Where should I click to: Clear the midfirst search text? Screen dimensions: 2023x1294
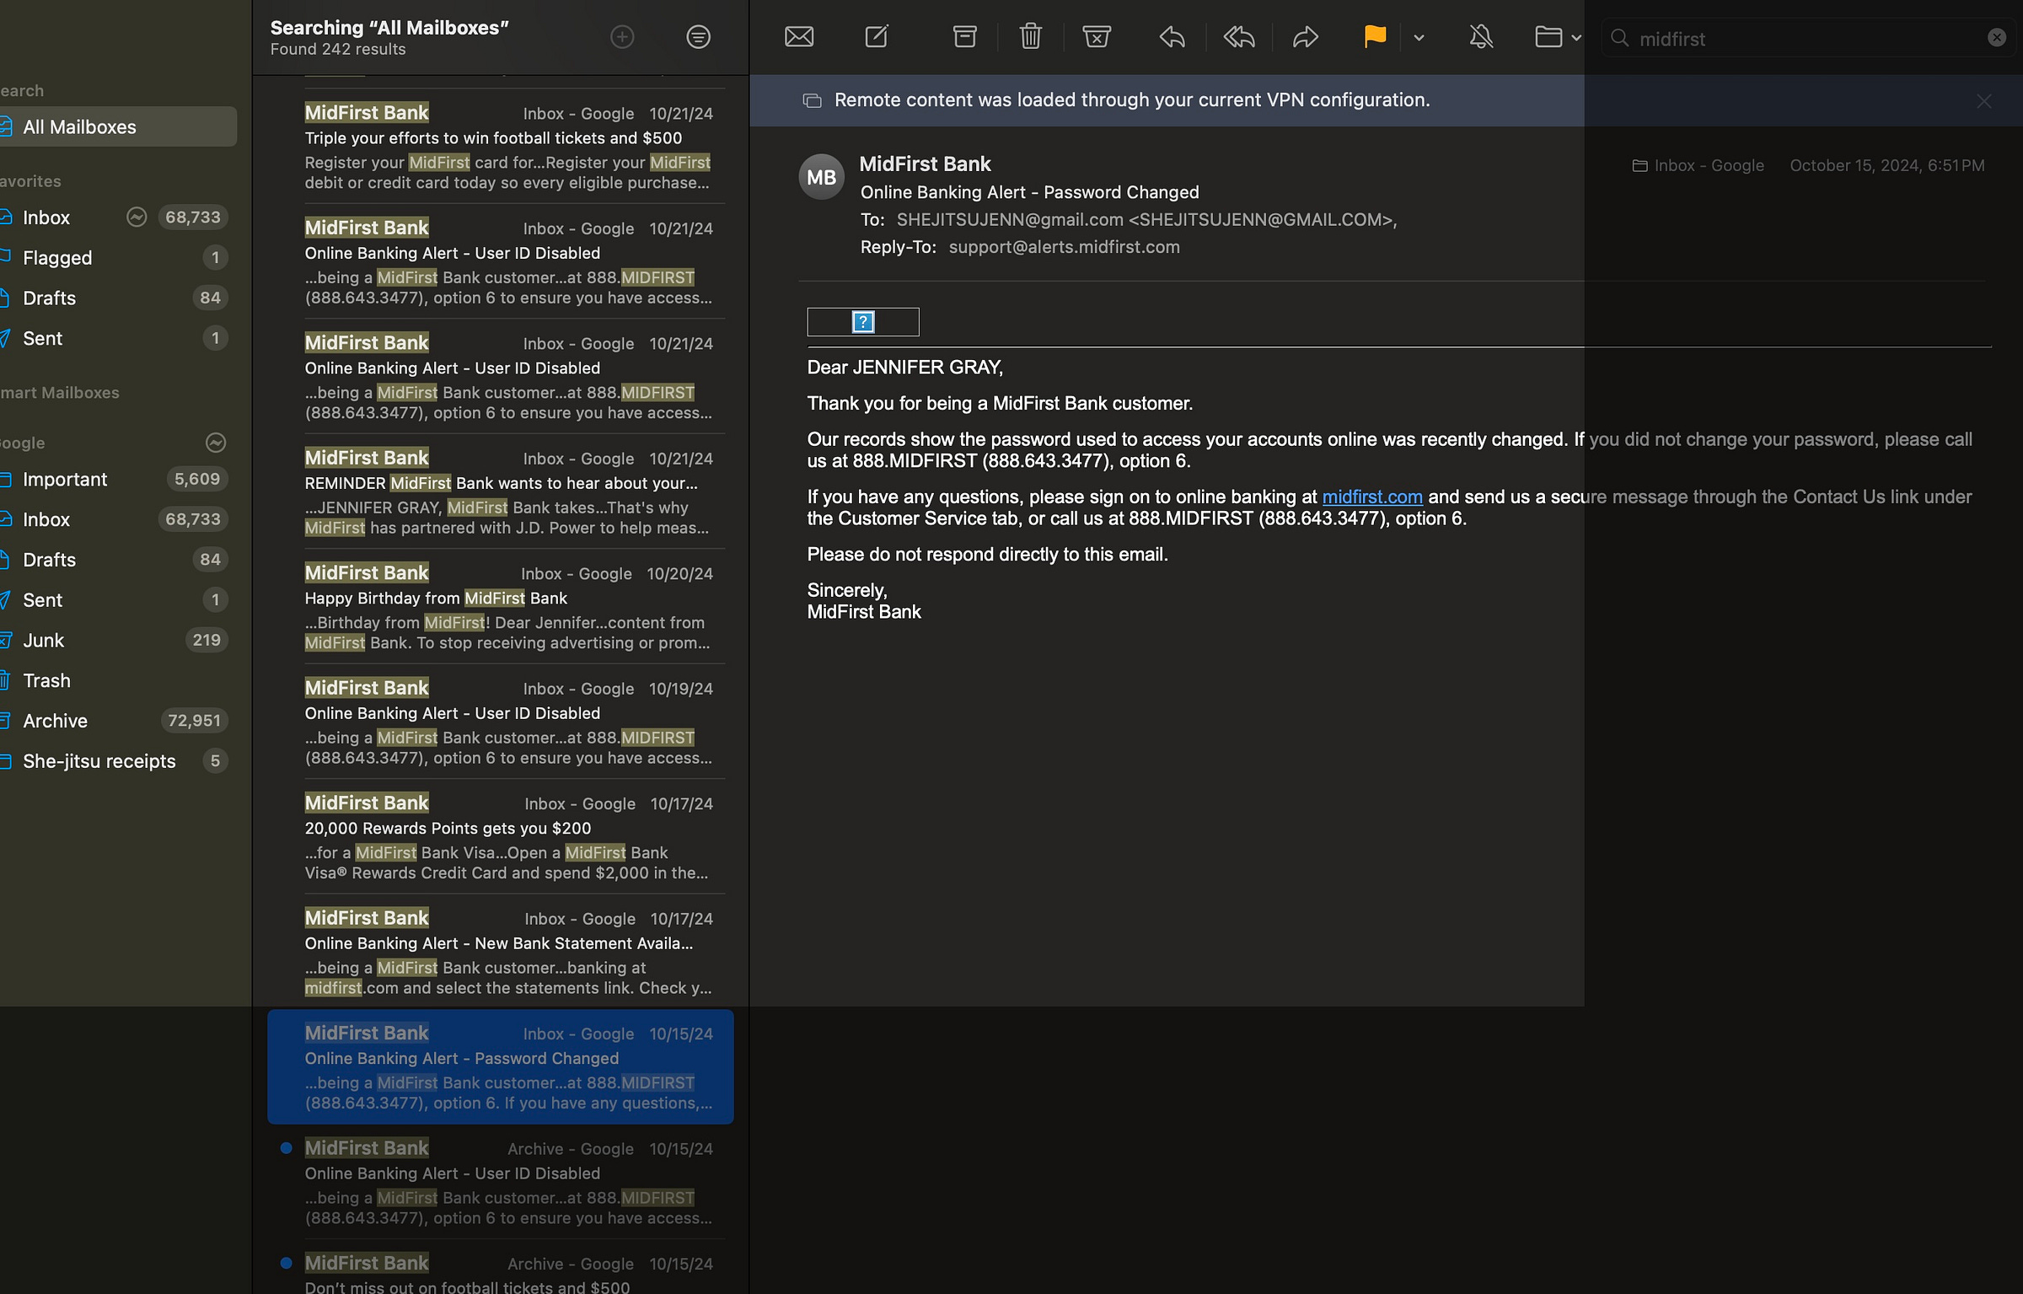point(1996,38)
